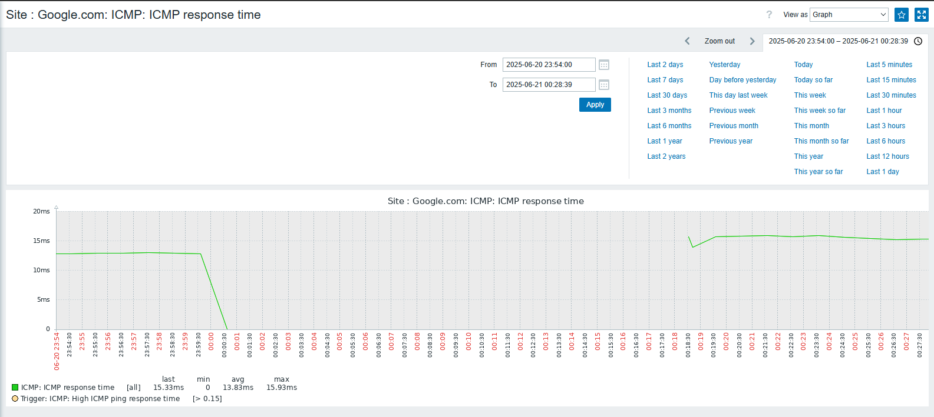Click the avg value 13.83ms in legend

coord(238,388)
